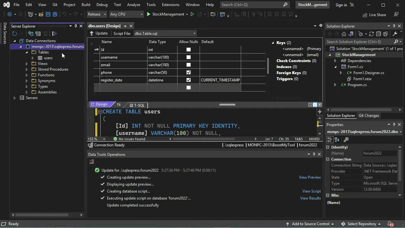Open the Git Changes tab

pyautogui.click(x=369, y=116)
